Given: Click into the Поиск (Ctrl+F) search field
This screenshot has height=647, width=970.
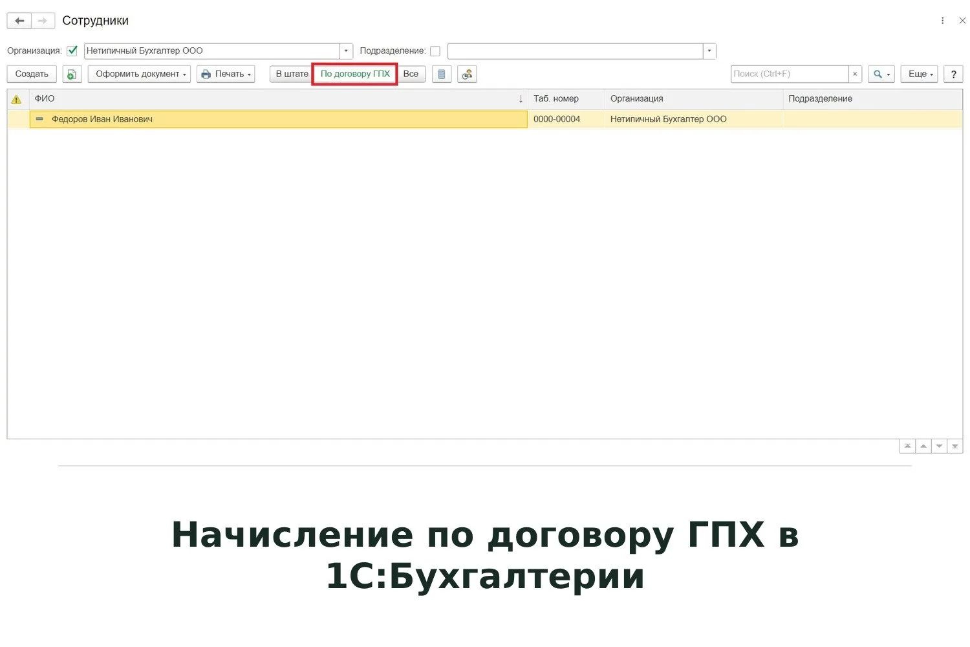Looking at the screenshot, I should point(790,74).
